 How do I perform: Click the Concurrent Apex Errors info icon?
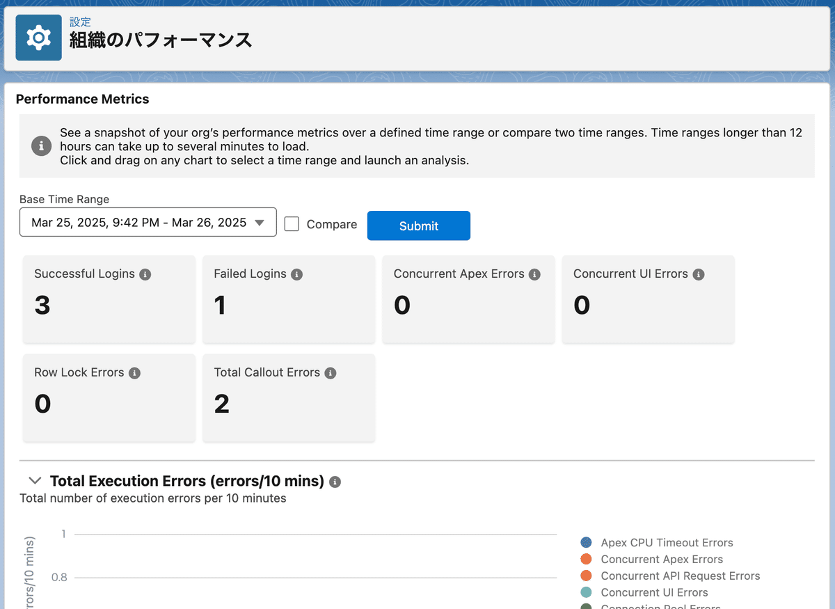coord(534,274)
